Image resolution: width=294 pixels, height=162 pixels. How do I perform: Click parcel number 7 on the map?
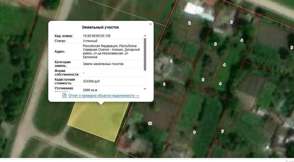click(223, 132)
